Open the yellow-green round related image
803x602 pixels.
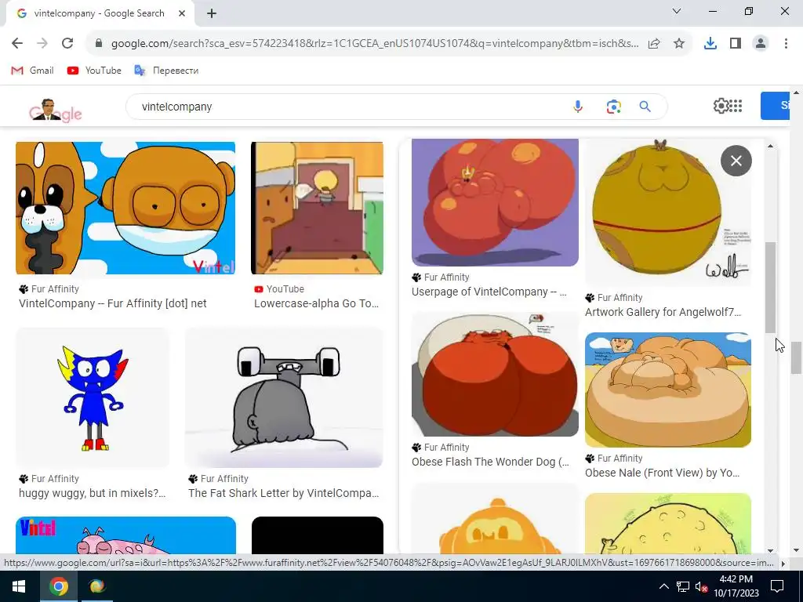668,524
